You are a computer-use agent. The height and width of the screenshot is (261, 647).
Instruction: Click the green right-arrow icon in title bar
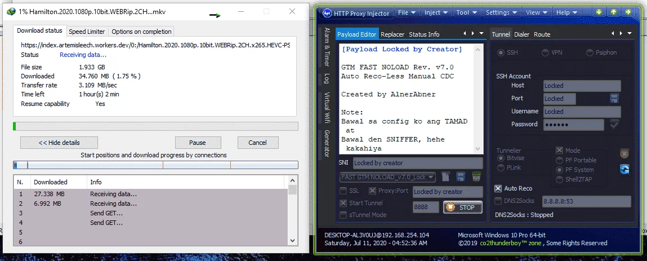coord(628,12)
